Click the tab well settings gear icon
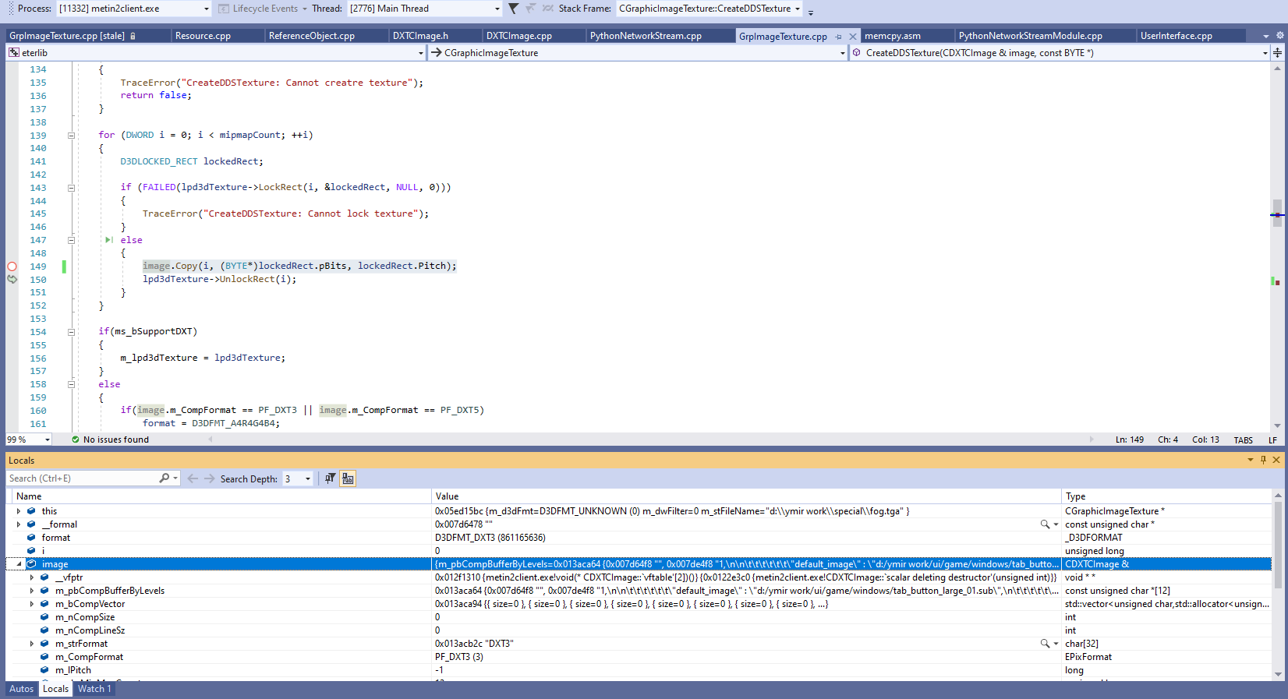Viewport: 1288px width, 699px height. coord(1279,36)
